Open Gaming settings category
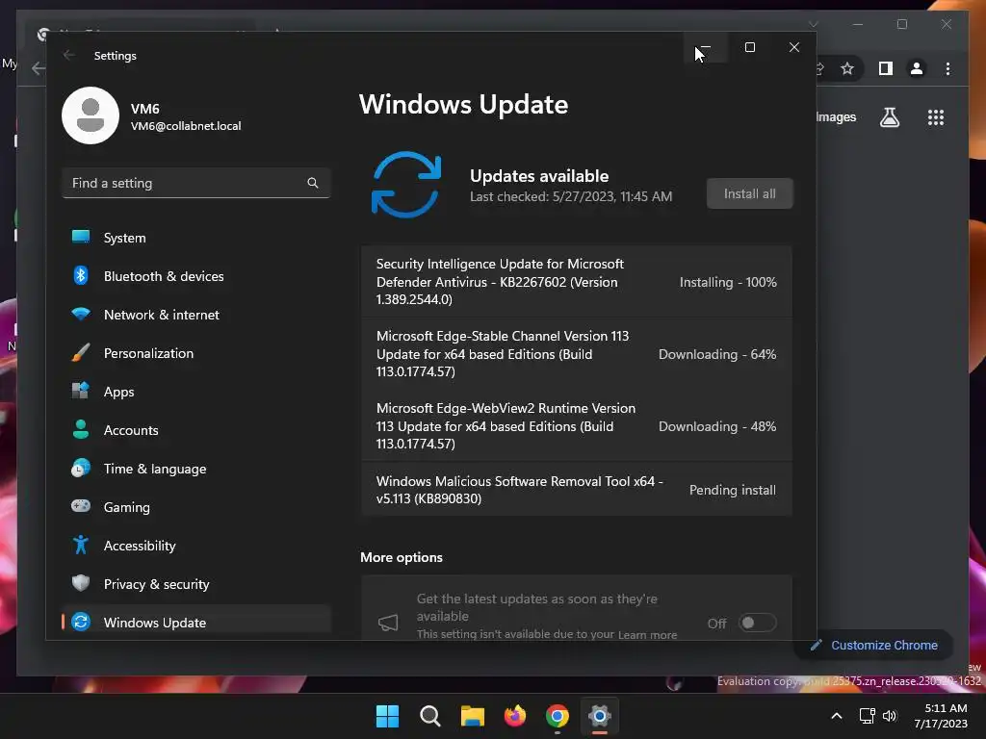986x739 pixels. pyautogui.click(x=195, y=506)
